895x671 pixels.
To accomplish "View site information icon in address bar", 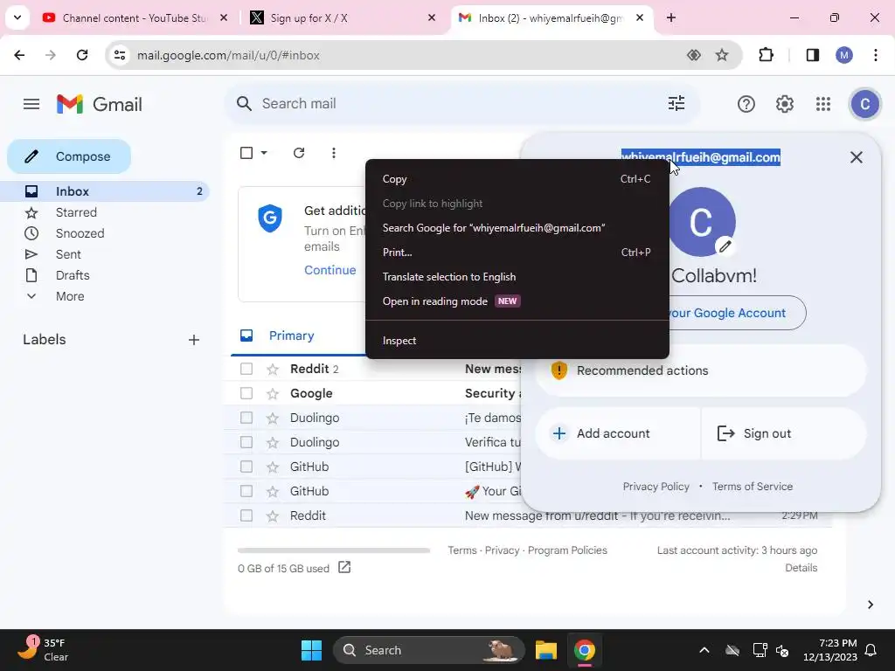I will pos(120,55).
